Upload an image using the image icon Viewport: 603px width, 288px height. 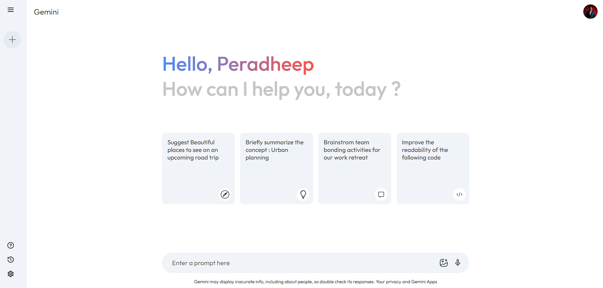click(444, 263)
